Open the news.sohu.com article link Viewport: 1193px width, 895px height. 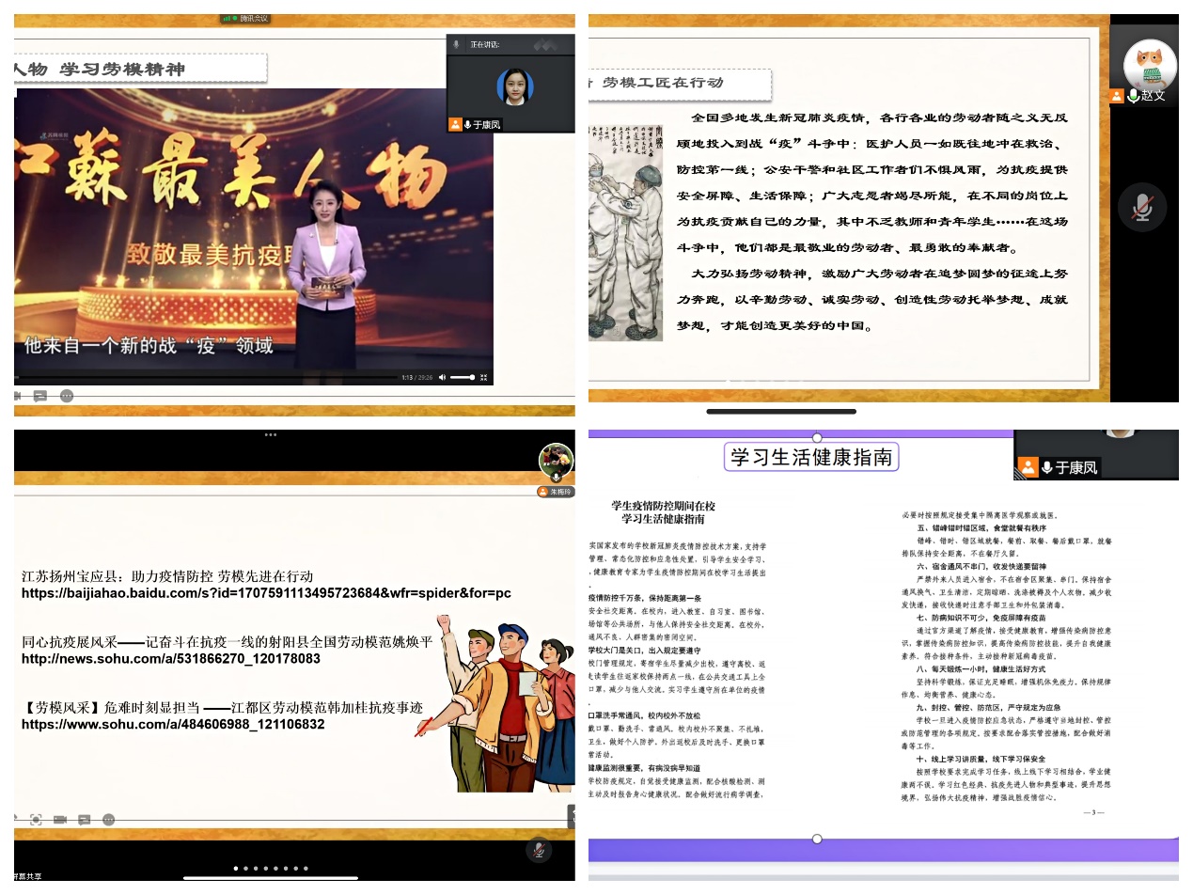coord(170,658)
